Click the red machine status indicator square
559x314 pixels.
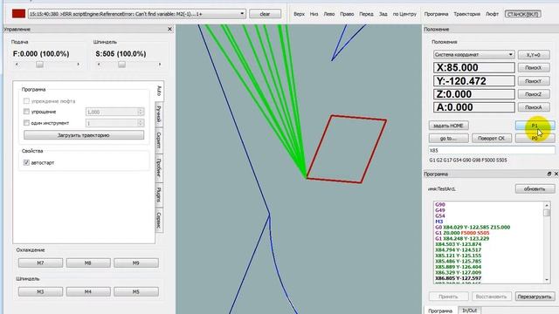click(18, 14)
